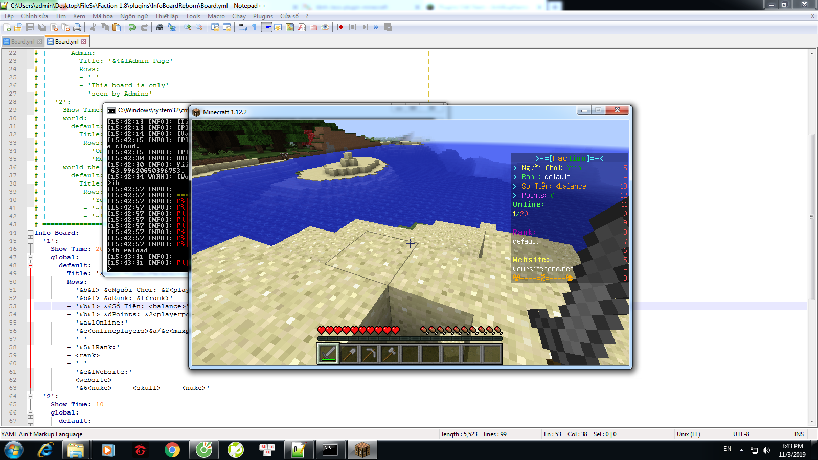Collapse the 'default:' fold on line 67
The width and height of the screenshot is (818, 460).
pos(30,421)
